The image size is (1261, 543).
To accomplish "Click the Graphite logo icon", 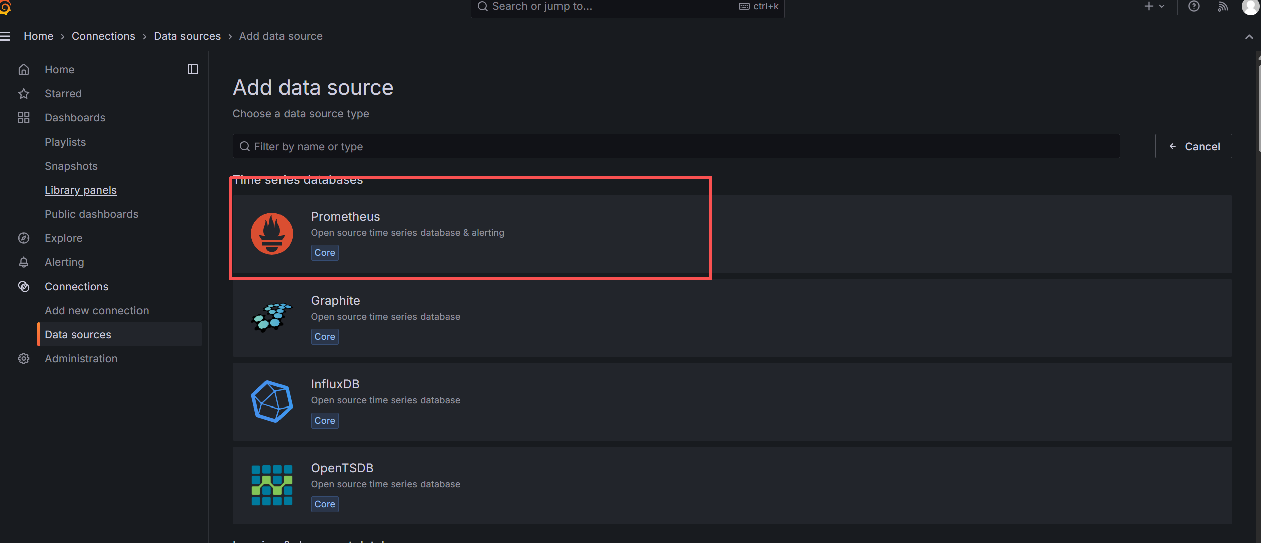I will [x=271, y=317].
